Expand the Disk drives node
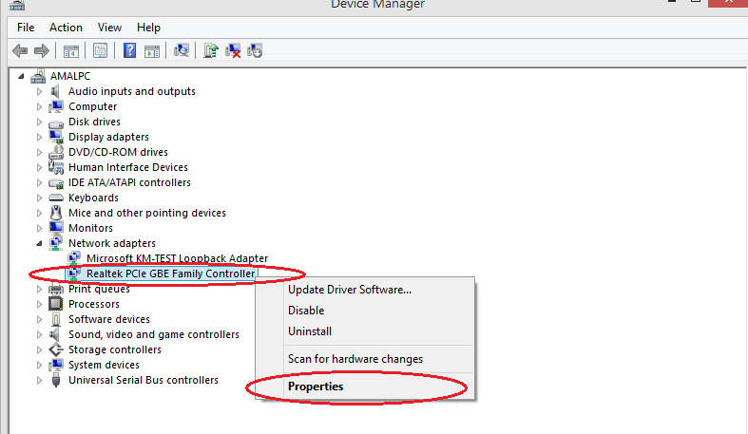The width and height of the screenshot is (748, 434). pyautogui.click(x=39, y=122)
